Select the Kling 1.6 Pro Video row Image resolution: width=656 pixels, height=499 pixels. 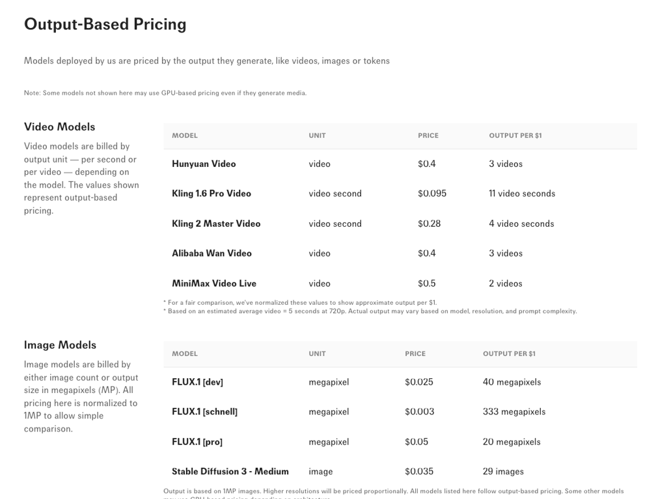point(211,194)
